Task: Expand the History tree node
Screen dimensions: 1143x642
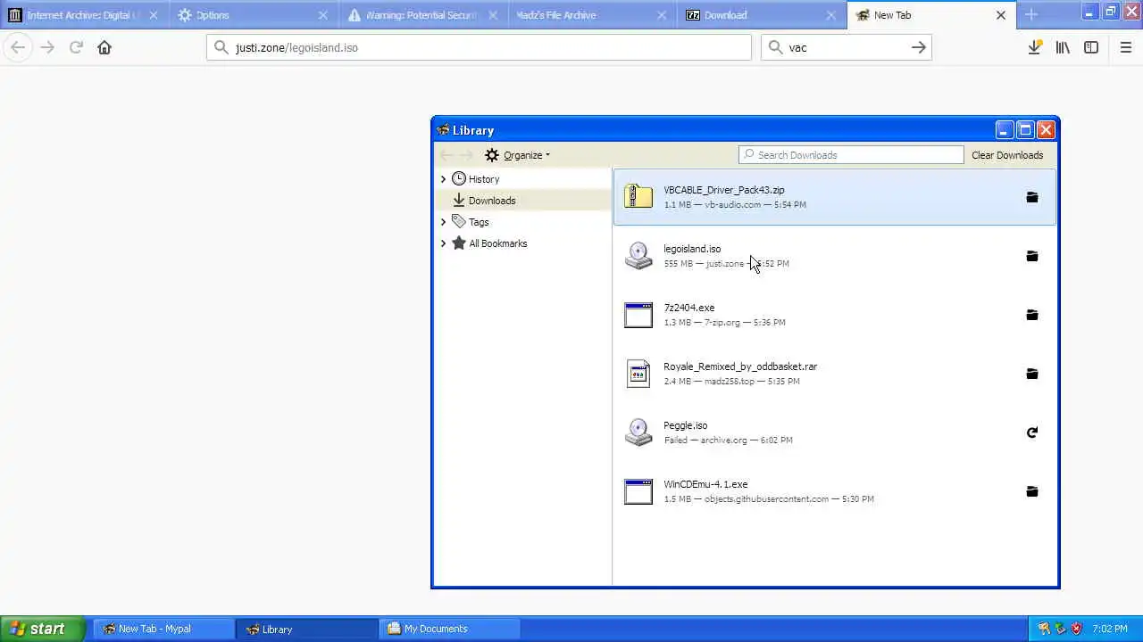Action: (443, 179)
